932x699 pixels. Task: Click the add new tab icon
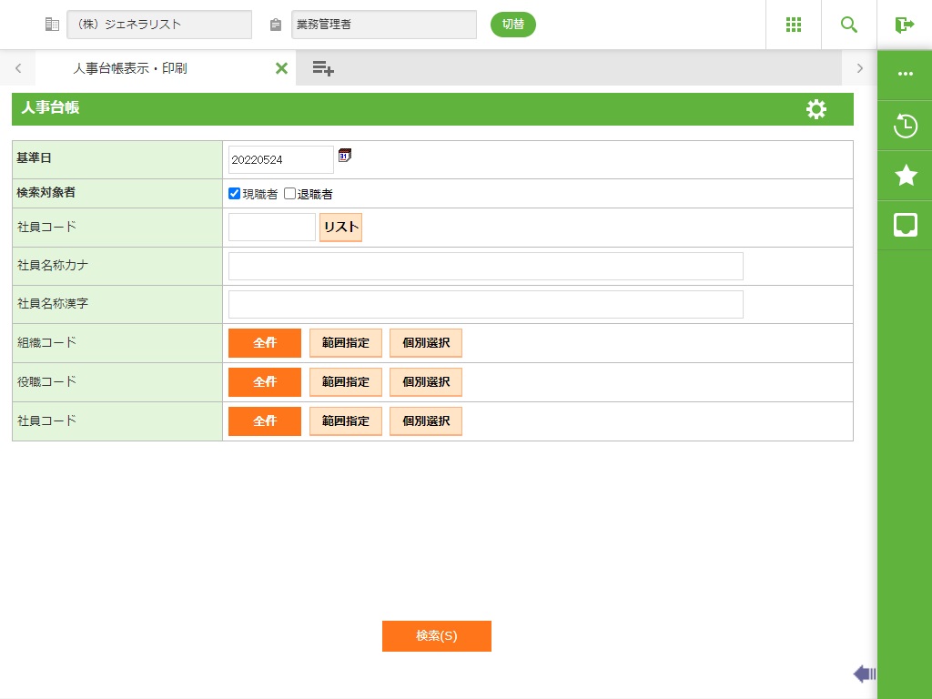(323, 68)
